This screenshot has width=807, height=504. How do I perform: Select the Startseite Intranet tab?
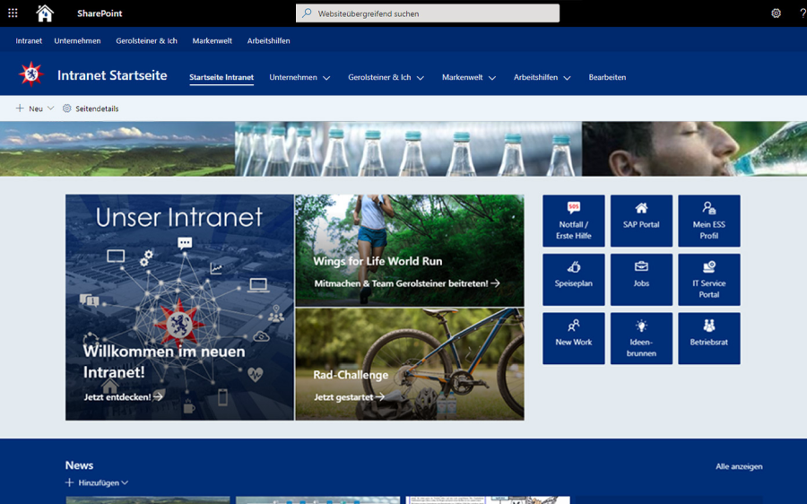coord(221,77)
